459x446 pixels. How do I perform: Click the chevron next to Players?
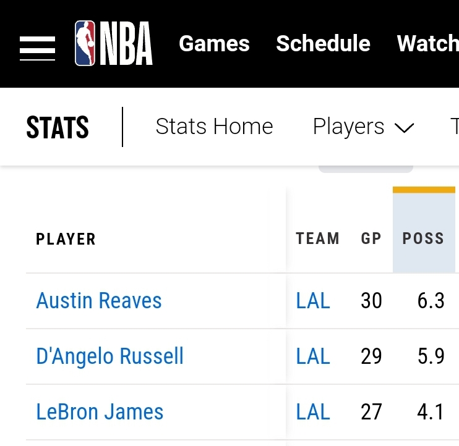click(x=404, y=128)
